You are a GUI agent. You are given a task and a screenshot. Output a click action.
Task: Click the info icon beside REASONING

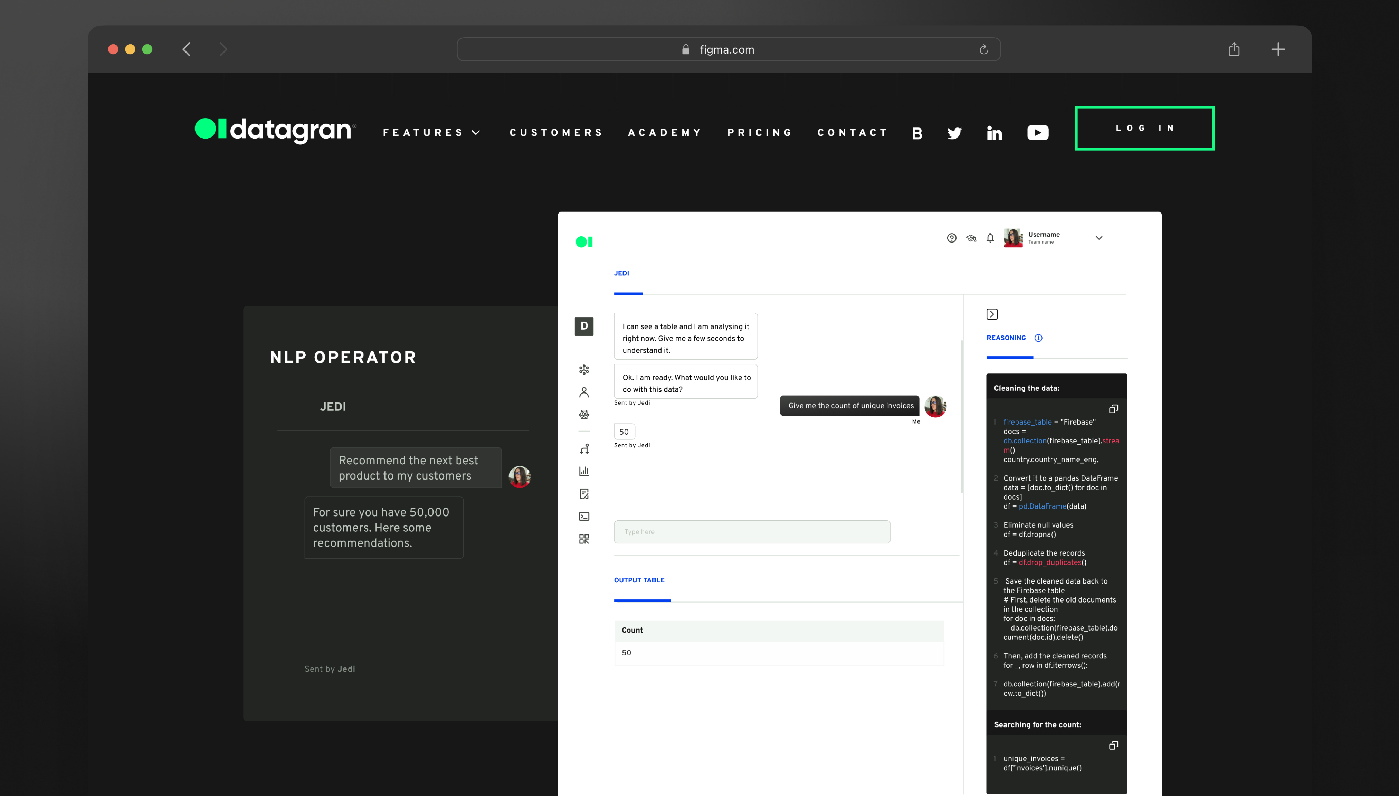coord(1038,338)
